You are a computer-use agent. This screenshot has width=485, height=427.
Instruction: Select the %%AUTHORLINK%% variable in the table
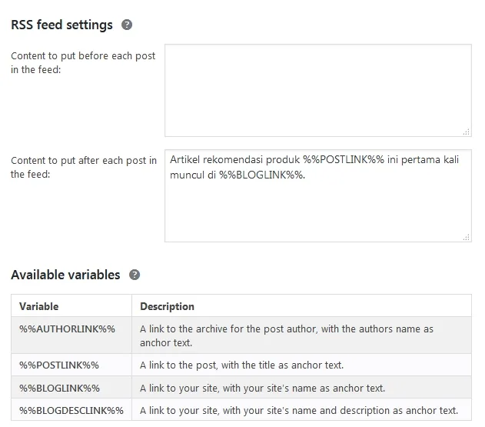coord(67,329)
